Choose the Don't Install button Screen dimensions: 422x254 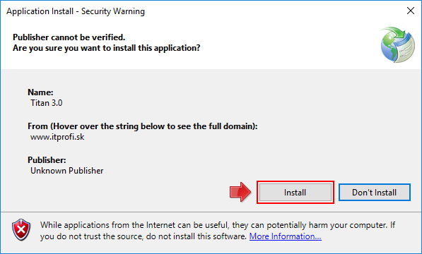(x=375, y=192)
